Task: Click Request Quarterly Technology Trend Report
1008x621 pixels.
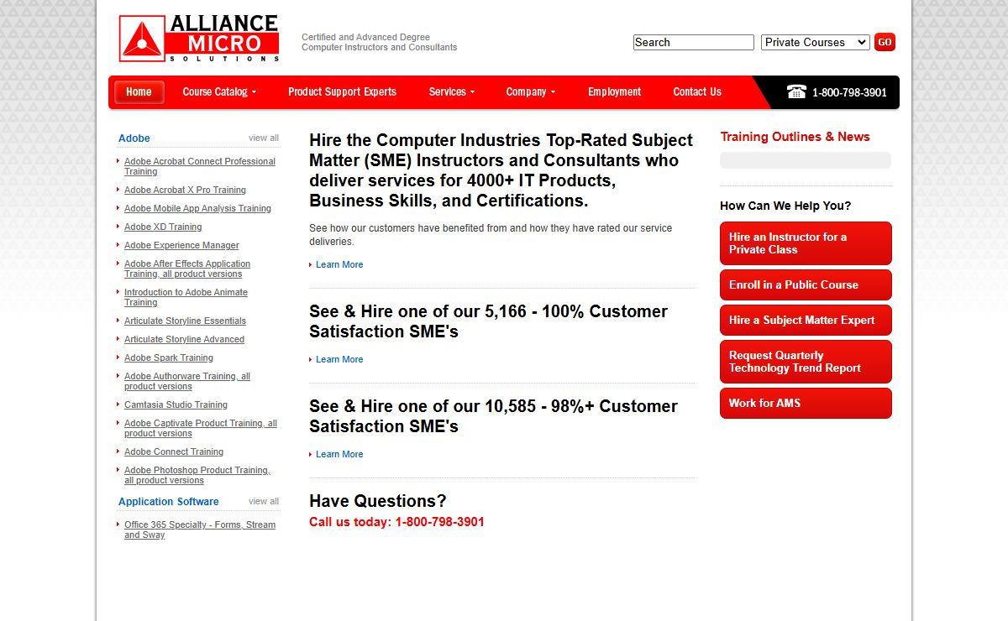Action: coord(806,362)
